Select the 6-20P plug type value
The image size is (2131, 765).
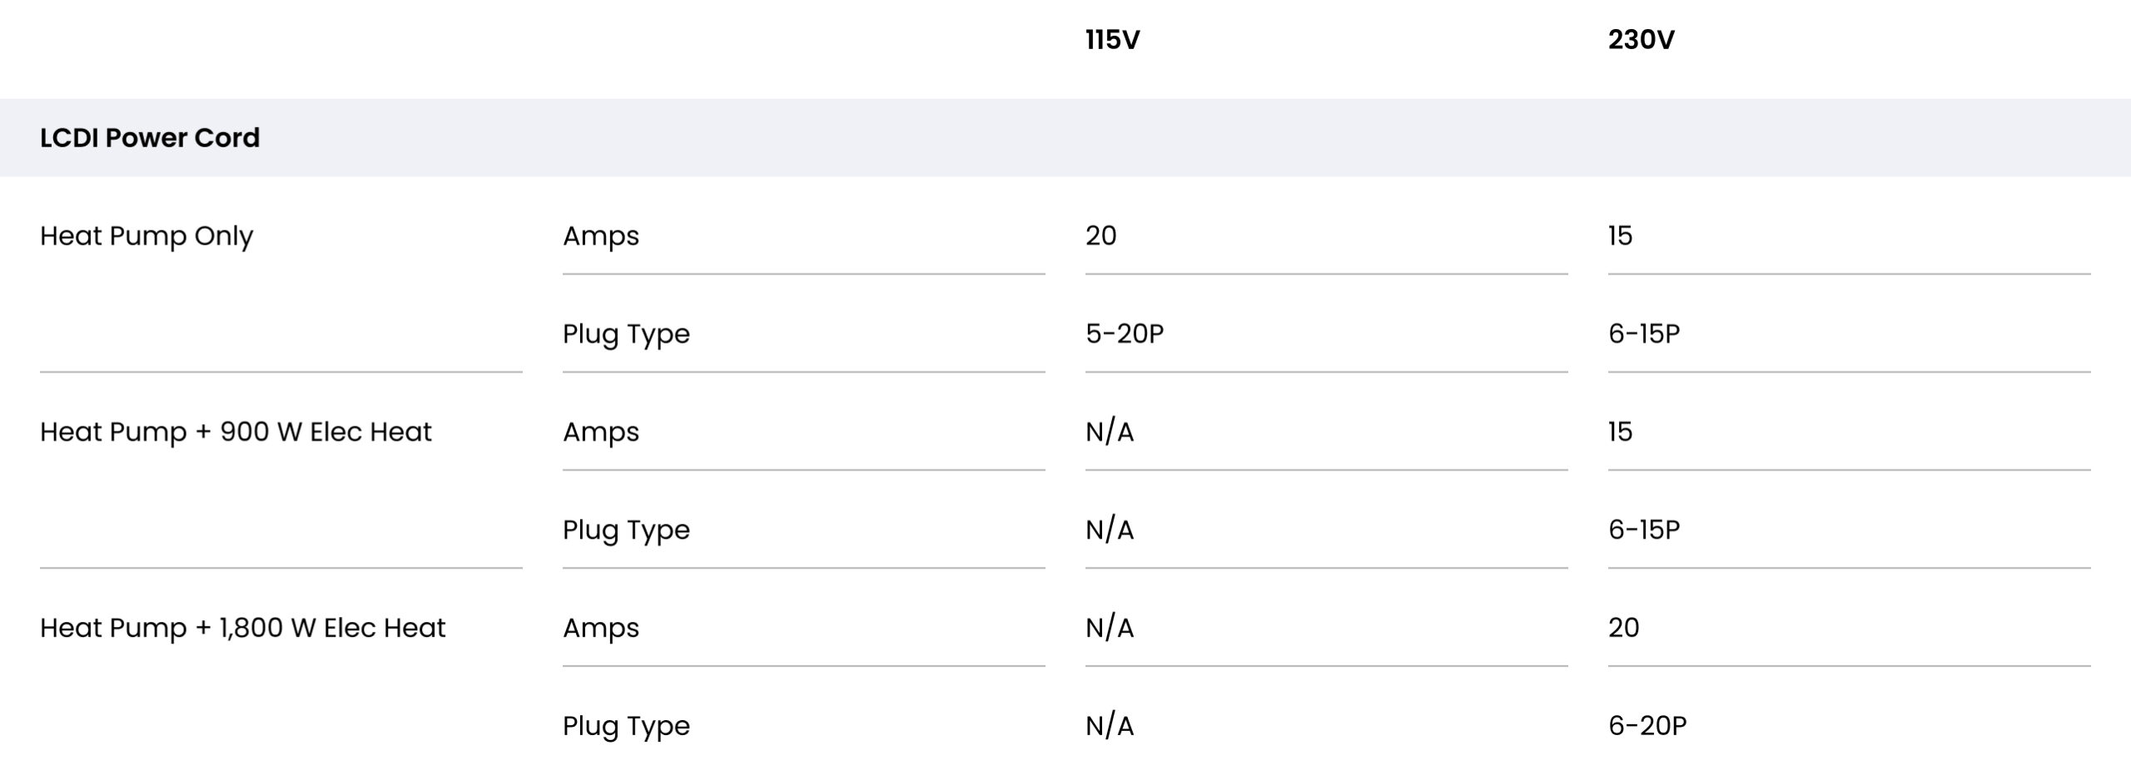click(1647, 726)
